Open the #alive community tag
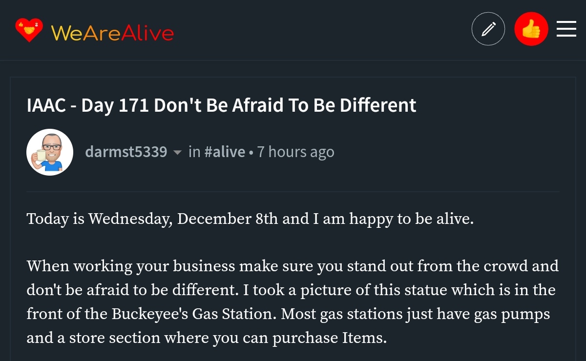Image resolution: width=586 pixels, height=361 pixels. [225, 152]
